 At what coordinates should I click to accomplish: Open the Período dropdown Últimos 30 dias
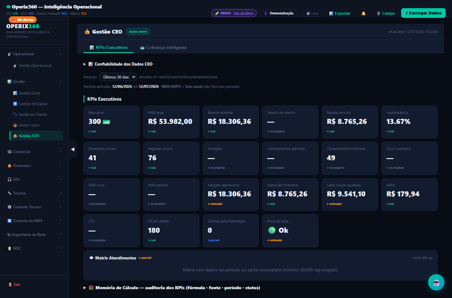(x=118, y=77)
